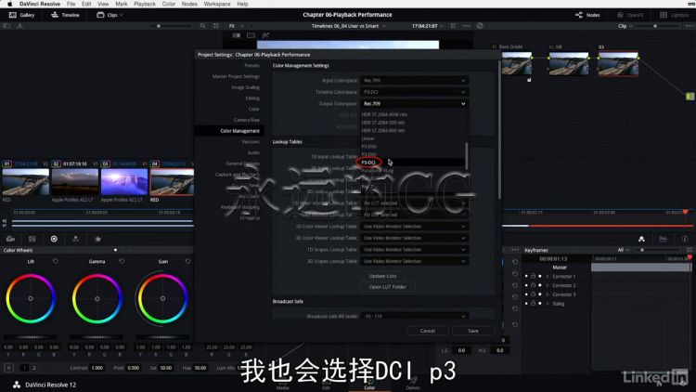Open the RGB Mixer palette icon
Viewport: 696px width, 392px height.
coord(75,239)
